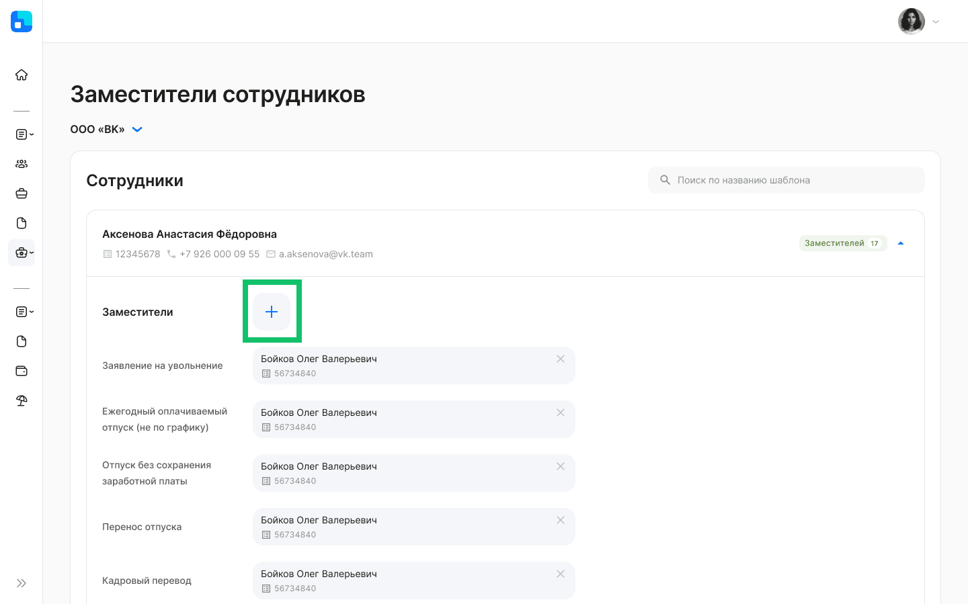Select Бойков Олег Валерьевич chip for Заявление на увольнение
The width and height of the screenshot is (968, 604).
(x=414, y=365)
